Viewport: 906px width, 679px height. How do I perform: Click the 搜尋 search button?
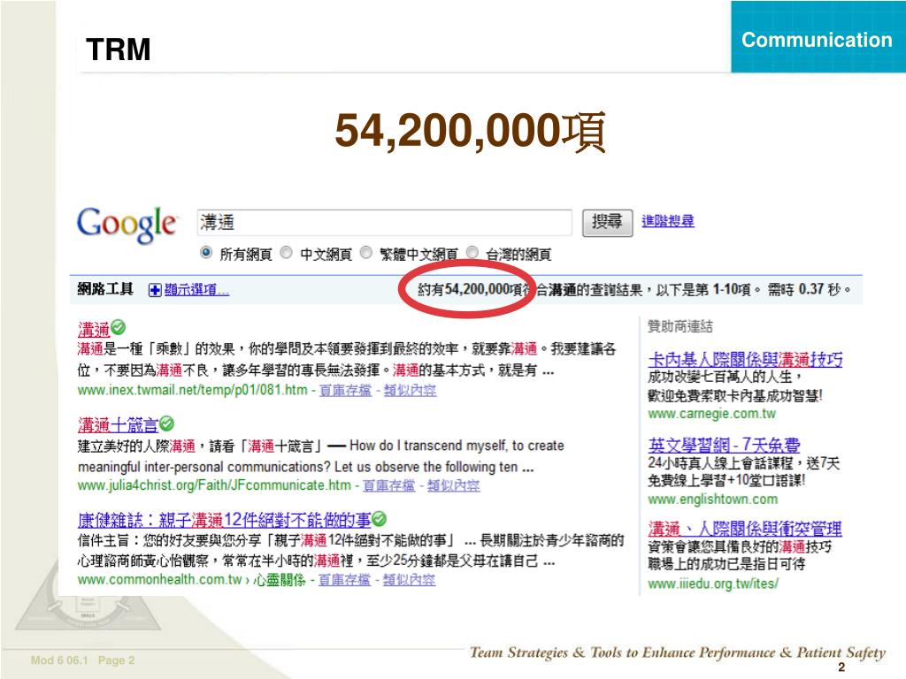point(607,222)
